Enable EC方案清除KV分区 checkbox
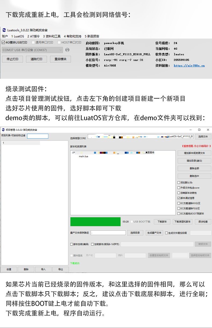 pos(179,203)
